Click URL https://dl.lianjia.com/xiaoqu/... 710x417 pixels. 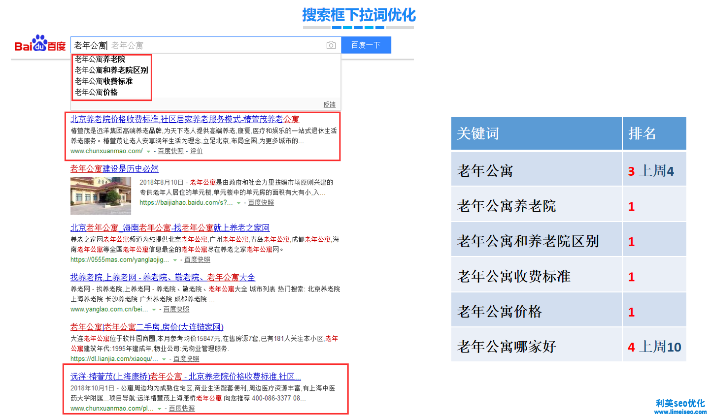pos(114,359)
